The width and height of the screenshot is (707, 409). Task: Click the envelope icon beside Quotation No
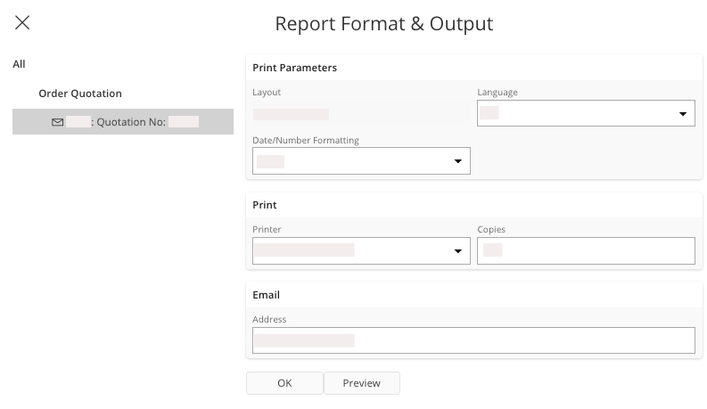(58, 122)
